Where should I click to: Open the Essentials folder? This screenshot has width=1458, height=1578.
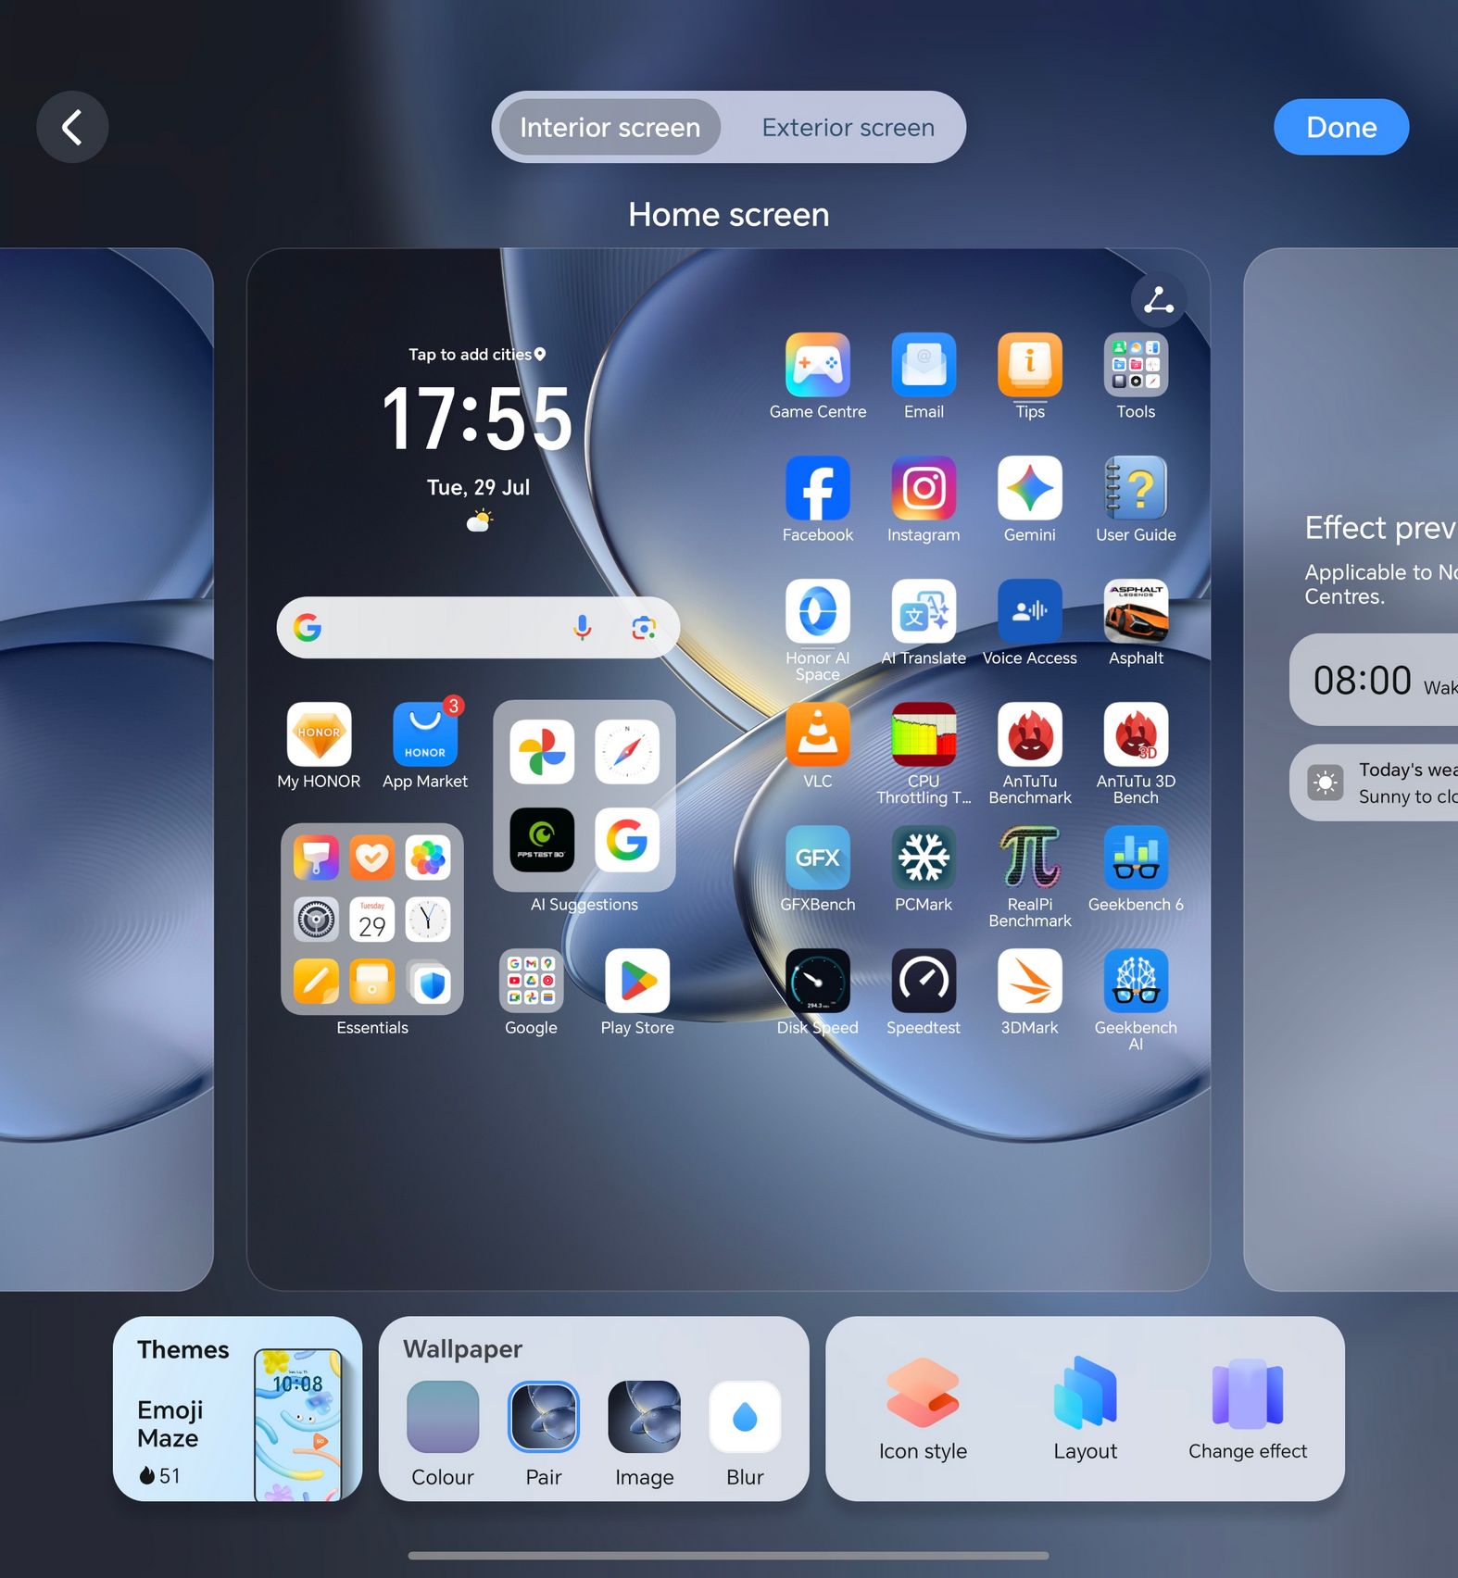tap(372, 919)
